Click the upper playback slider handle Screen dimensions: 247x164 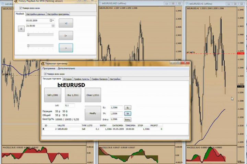(x=28, y=35)
